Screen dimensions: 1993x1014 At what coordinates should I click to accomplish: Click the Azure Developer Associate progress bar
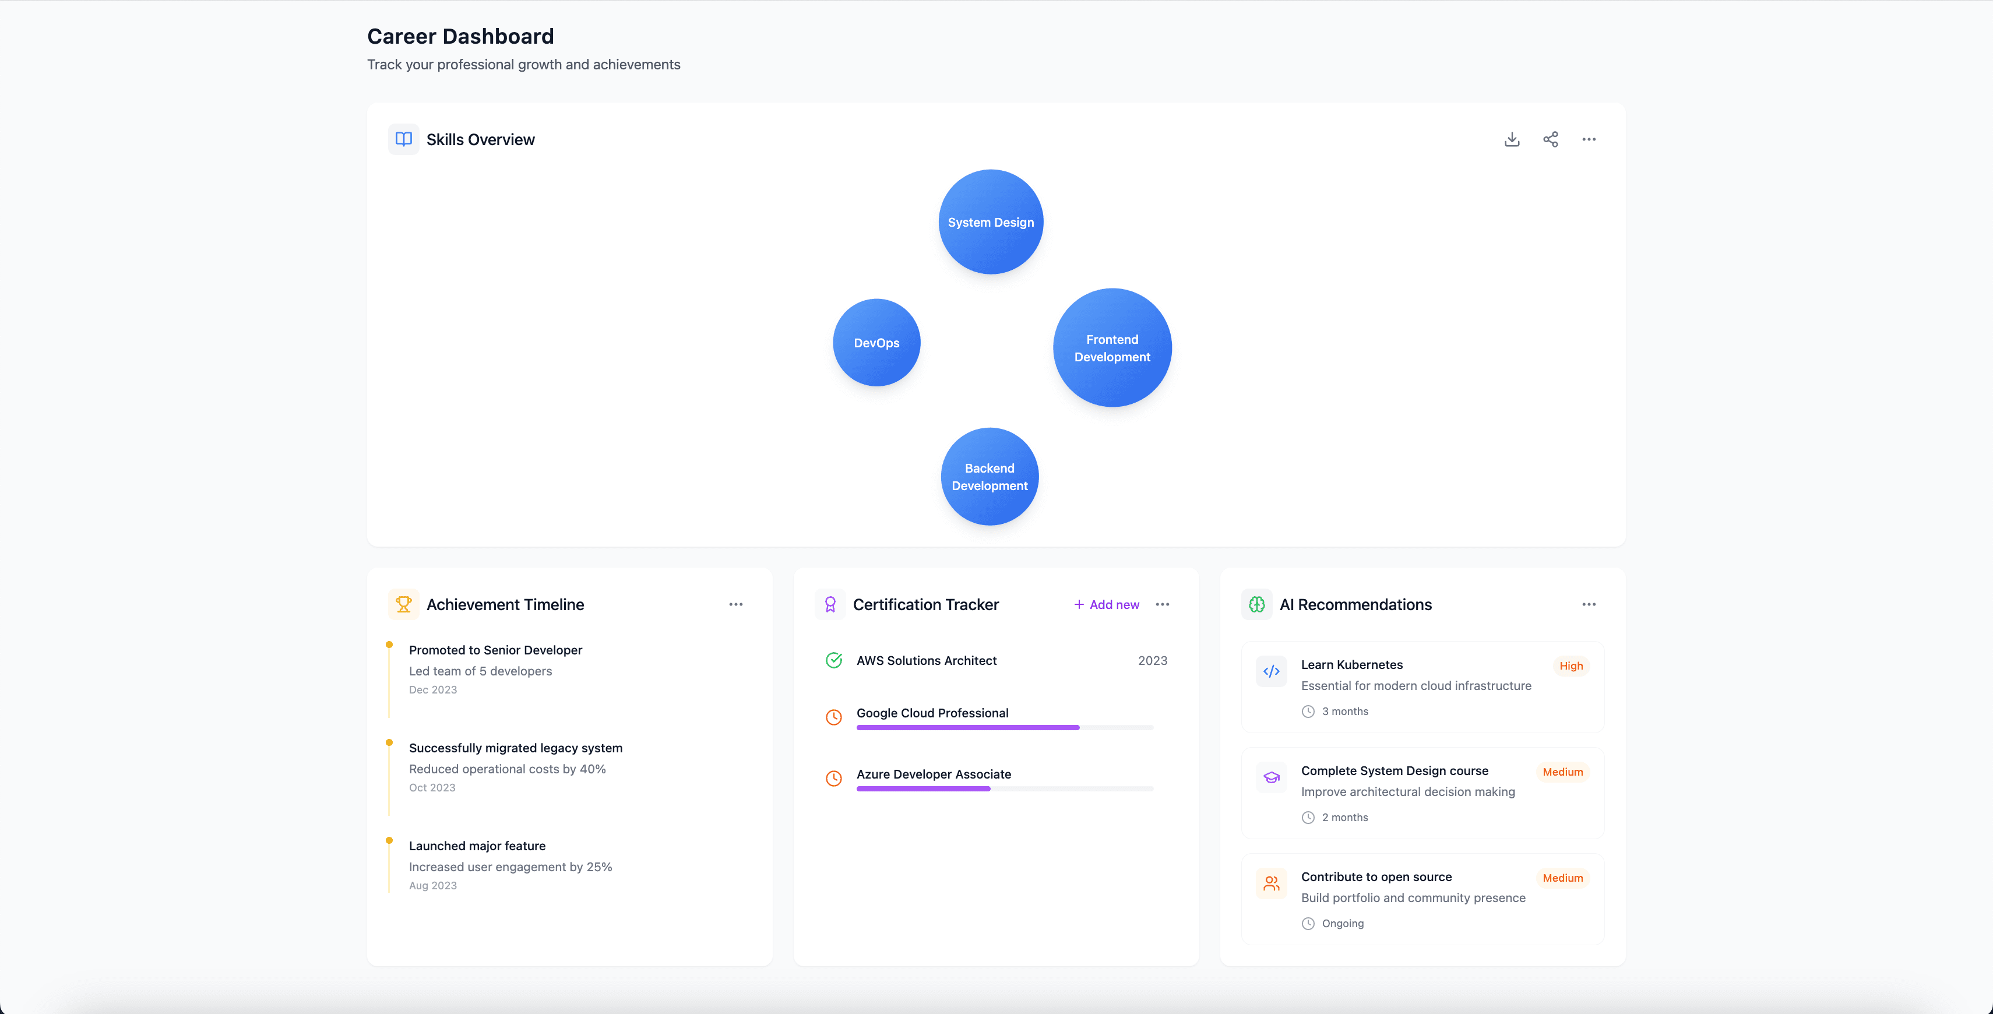(1004, 789)
